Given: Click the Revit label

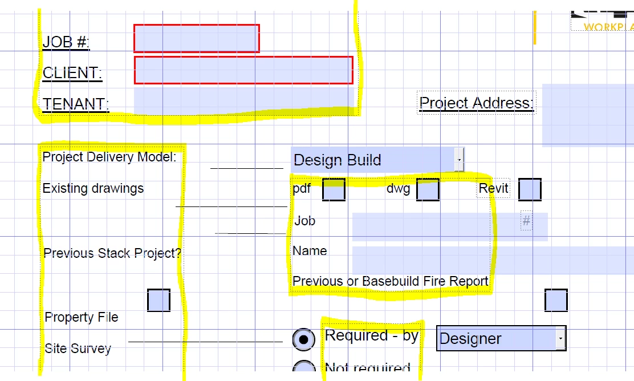Looking at the screenshot, I should pos(493,188).
